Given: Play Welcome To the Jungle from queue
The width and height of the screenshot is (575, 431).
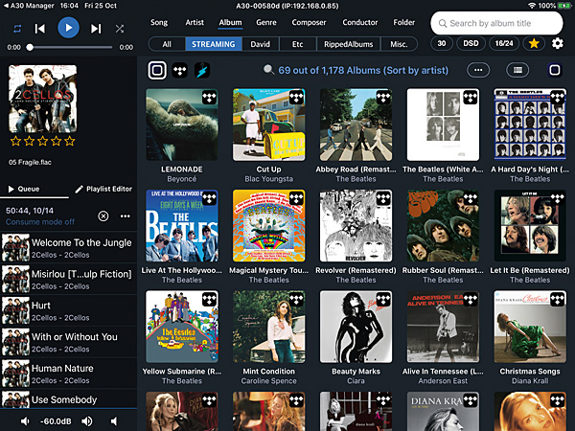Looking at the screenshot, I should [x=69, y=248].
